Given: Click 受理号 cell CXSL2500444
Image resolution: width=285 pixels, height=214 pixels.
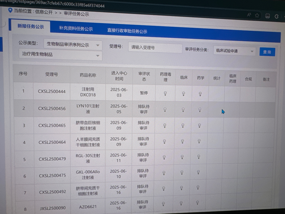Looking at the screenshot, I should [51, 91].
